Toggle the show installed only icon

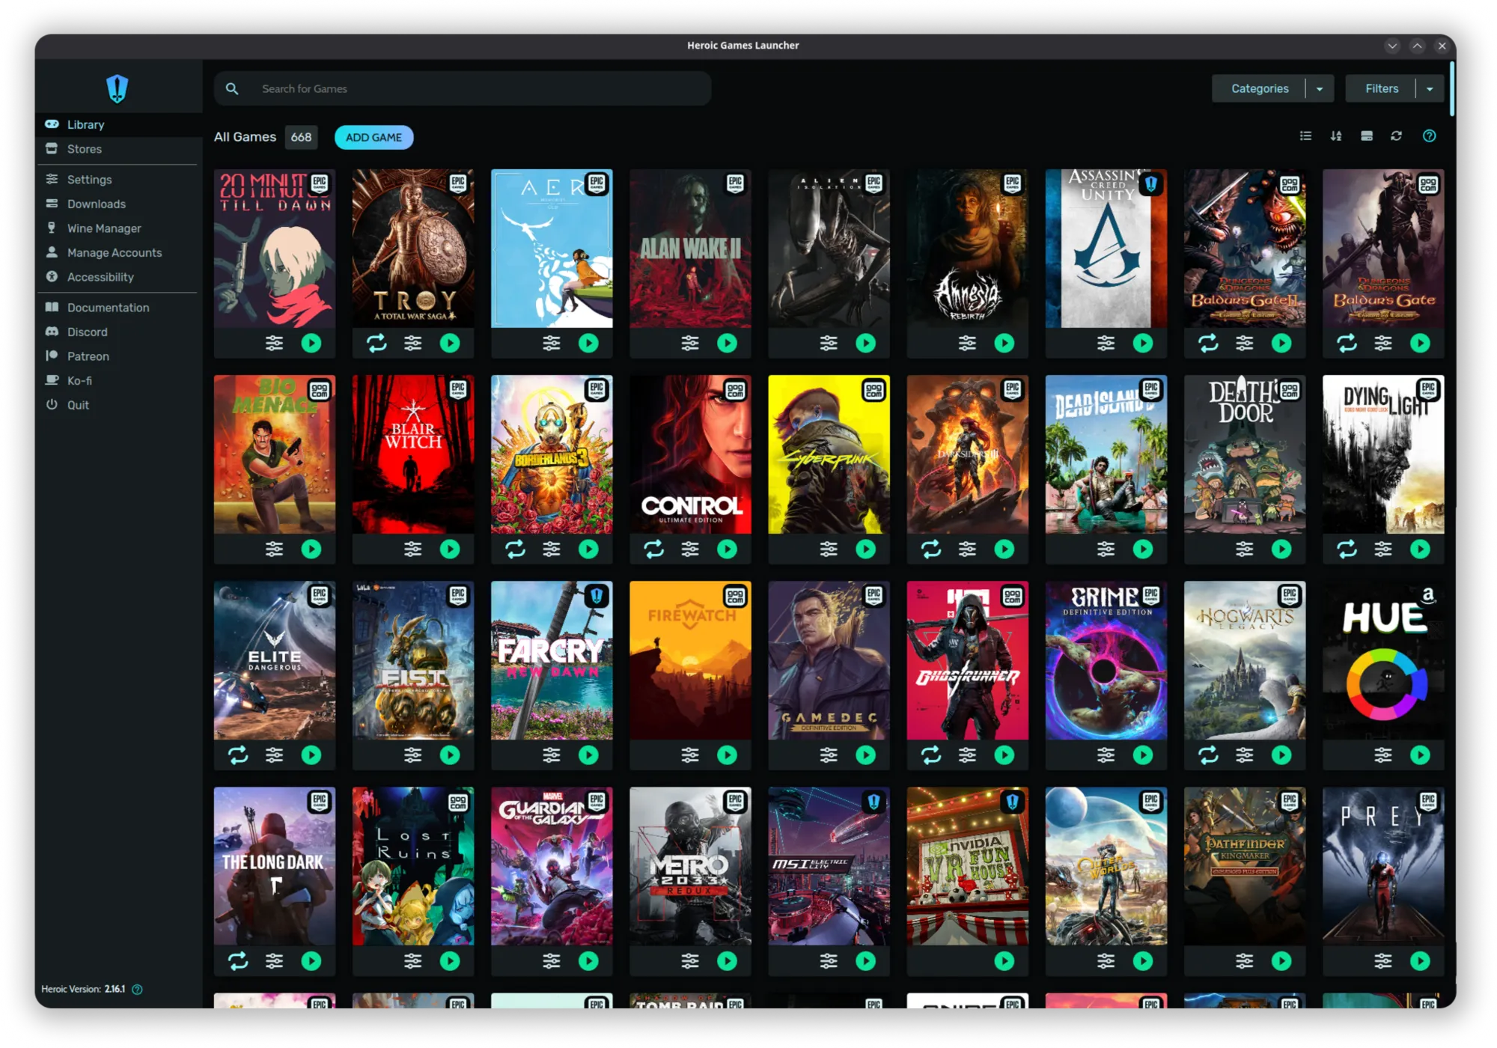point(1367,136)
